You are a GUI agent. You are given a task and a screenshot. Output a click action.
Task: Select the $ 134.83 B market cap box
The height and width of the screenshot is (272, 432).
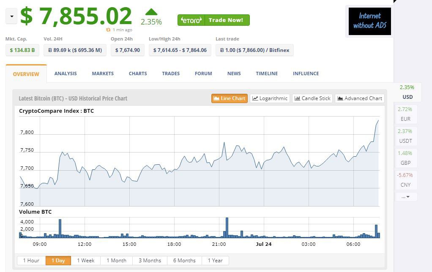click(22, 50)
